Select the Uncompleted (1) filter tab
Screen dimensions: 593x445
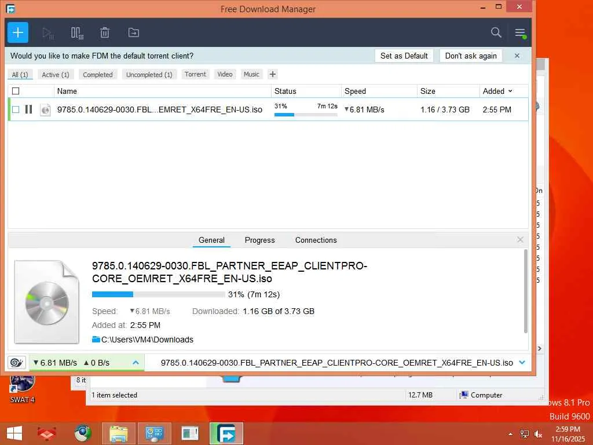tap(149, 75)
